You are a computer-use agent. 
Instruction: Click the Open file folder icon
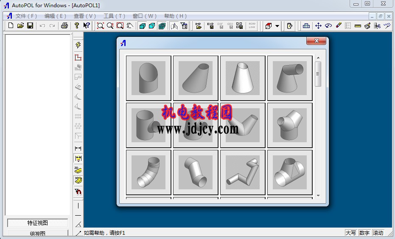tap(20, 25)
